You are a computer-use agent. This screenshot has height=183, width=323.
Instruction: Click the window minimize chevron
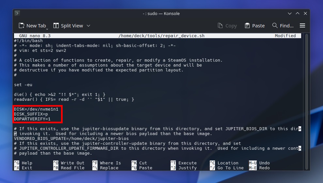point(290,14)
